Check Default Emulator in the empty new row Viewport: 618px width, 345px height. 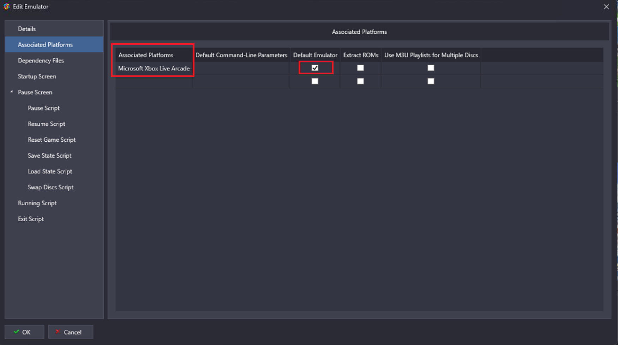pos(315,81)
